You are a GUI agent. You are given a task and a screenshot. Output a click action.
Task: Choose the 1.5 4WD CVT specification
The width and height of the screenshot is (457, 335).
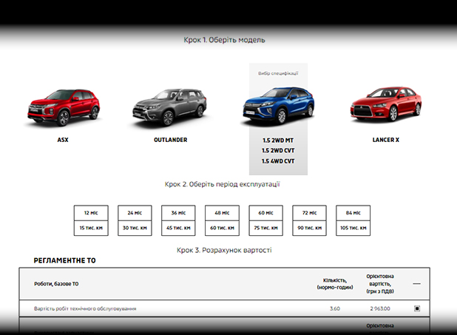(x=278, y=161)
